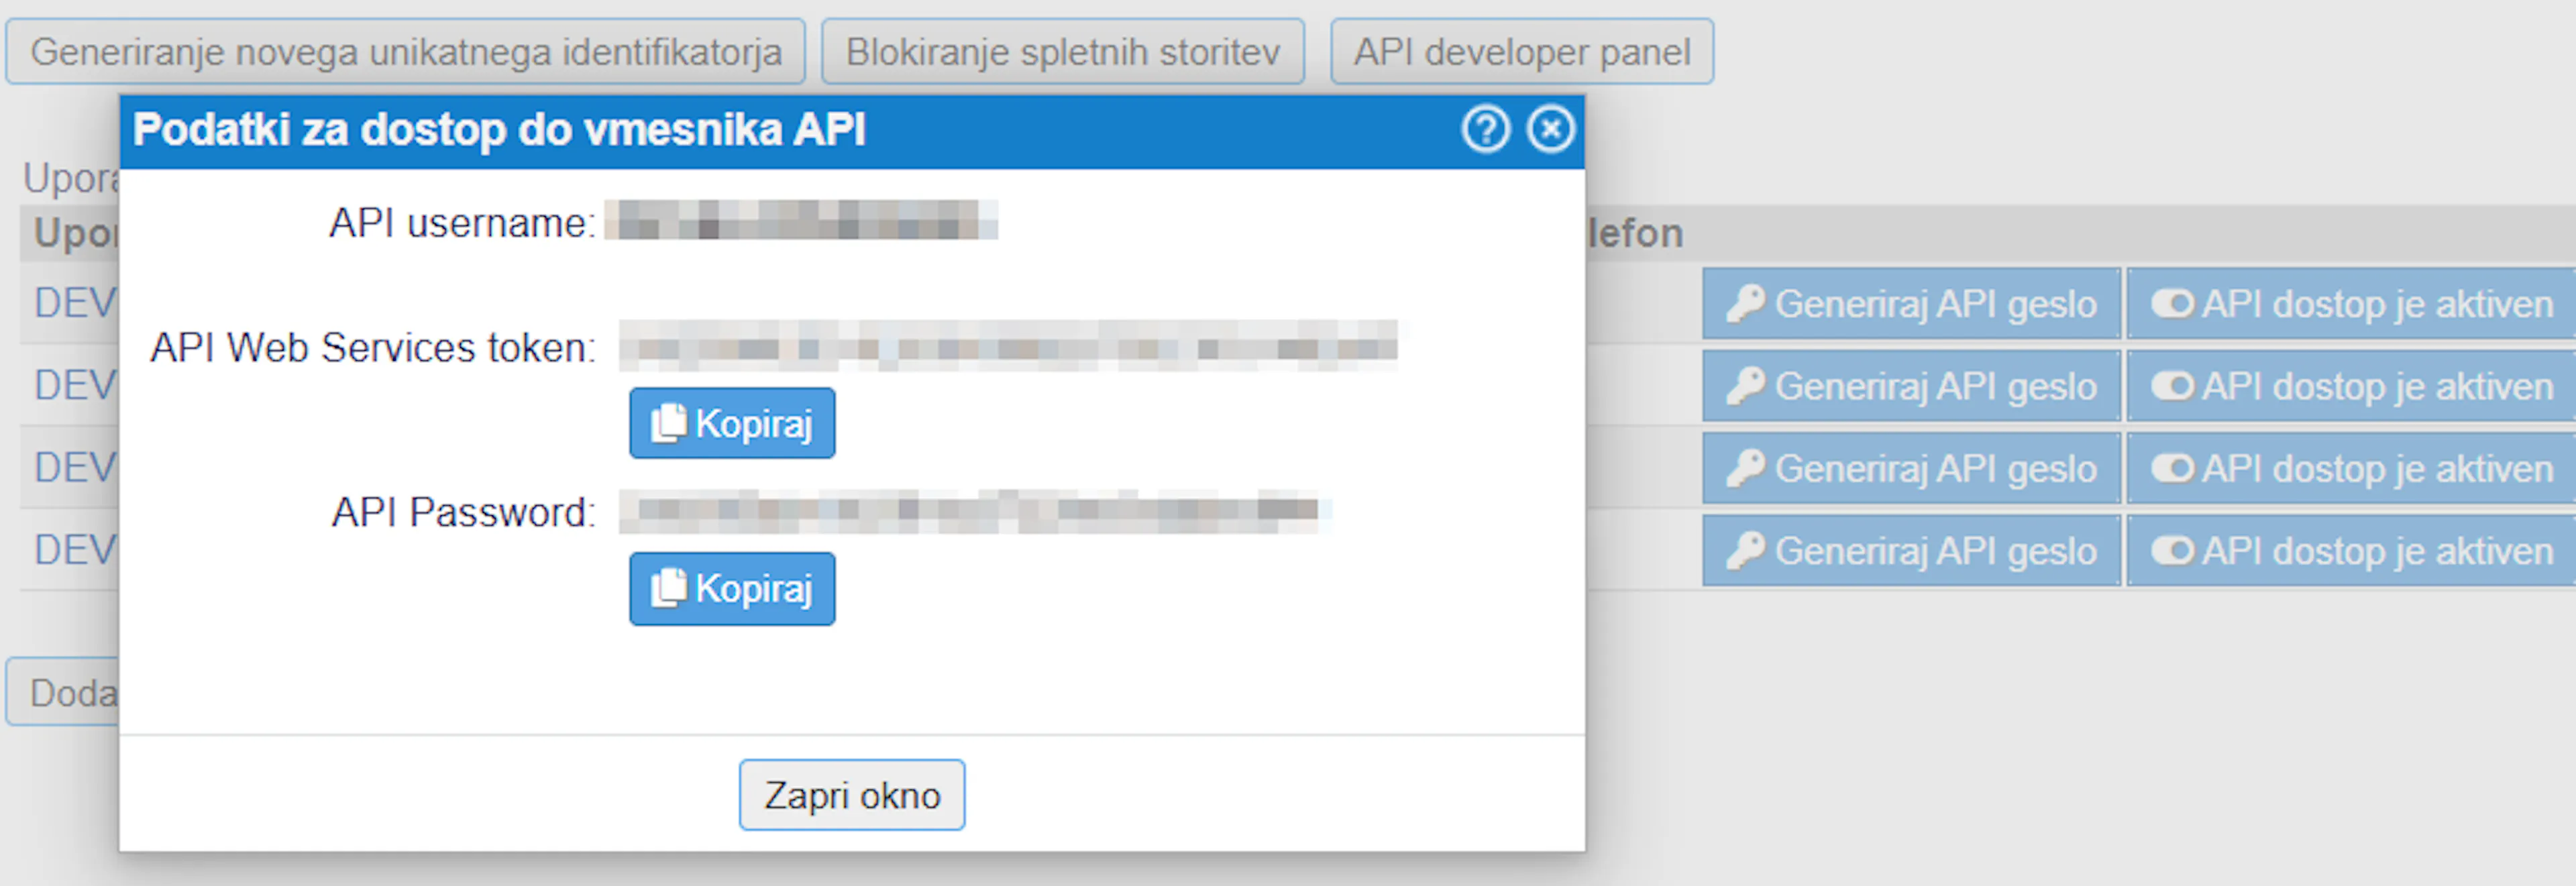This screenshot has width=2576, height=886.
Task: Click Blokiranje spletnih storitev
Action: (x=1063, y=51)
